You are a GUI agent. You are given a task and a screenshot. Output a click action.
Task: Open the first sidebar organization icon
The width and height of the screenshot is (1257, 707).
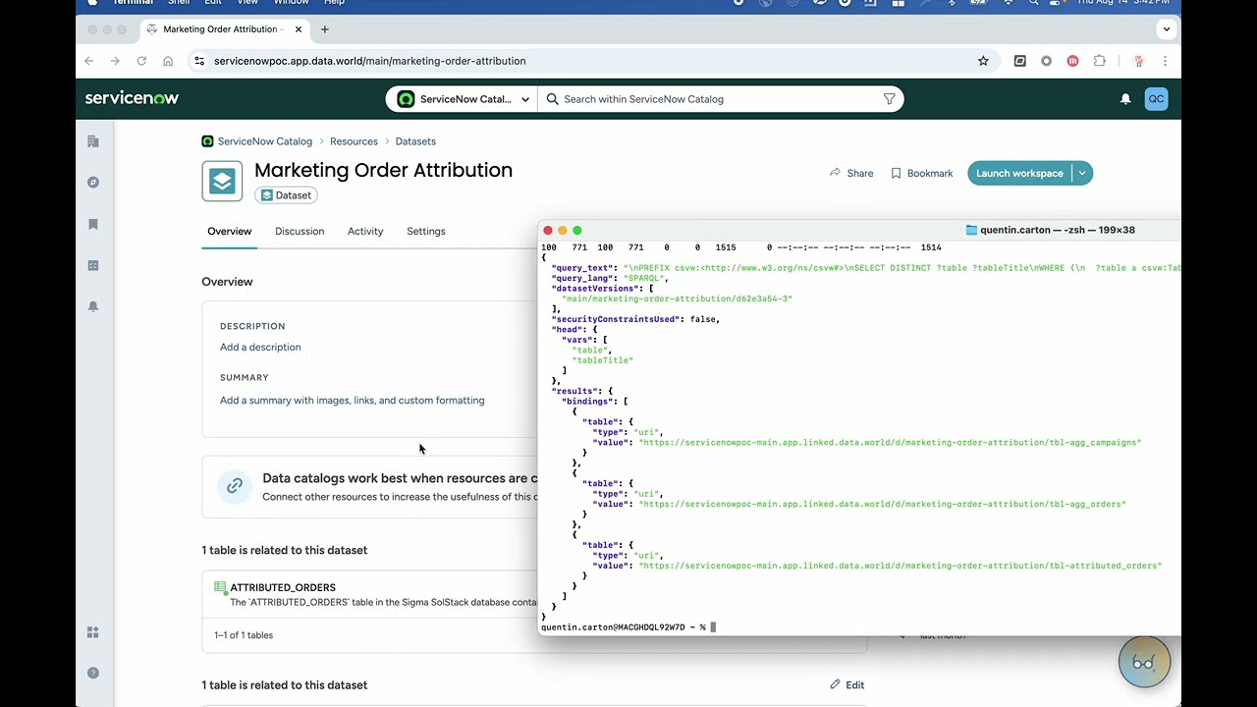tap(93, 141)
